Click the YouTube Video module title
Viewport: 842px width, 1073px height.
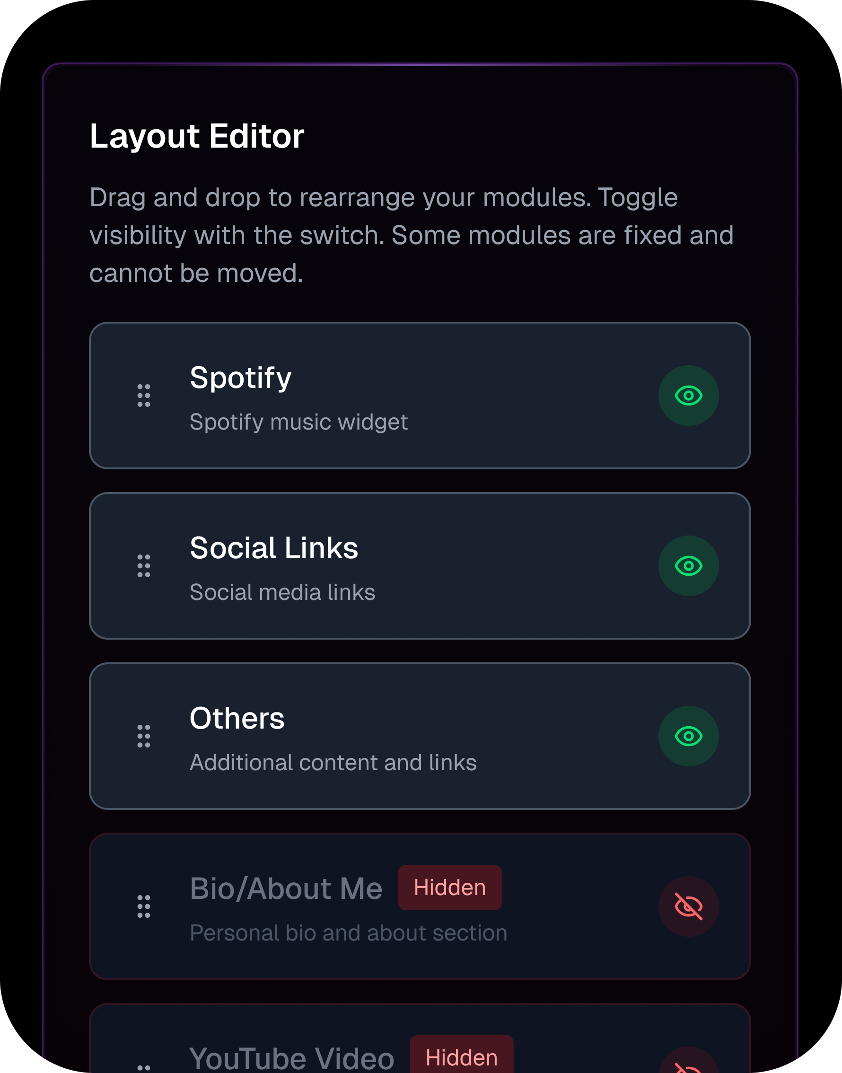coord(291,1059)
